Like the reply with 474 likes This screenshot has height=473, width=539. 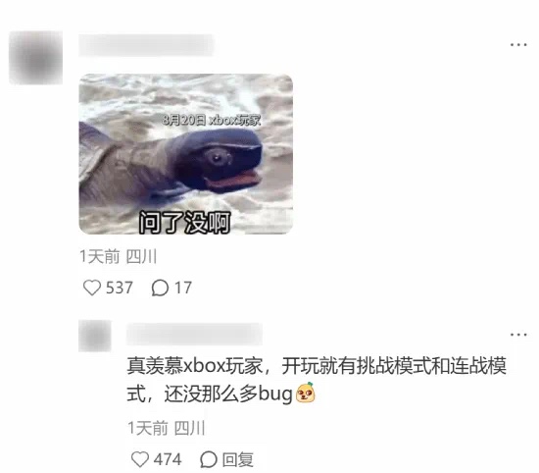(140, 459)
